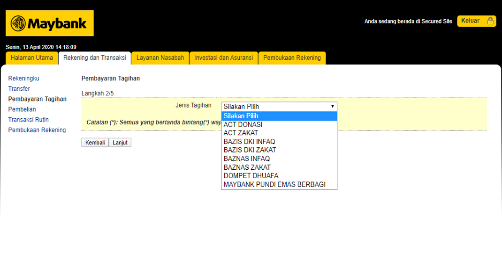This screenshot has width=502, height=274.
Task: Select Pembayaran Tagihan in the sidebar
Action: [x=38, y=99]
